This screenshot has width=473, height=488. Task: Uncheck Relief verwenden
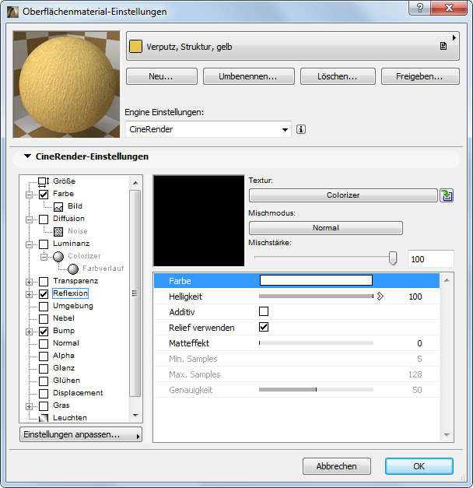(x=264, y=327)
